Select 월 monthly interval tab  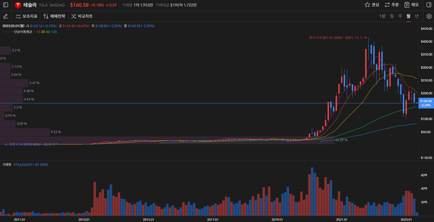point(408,16)
